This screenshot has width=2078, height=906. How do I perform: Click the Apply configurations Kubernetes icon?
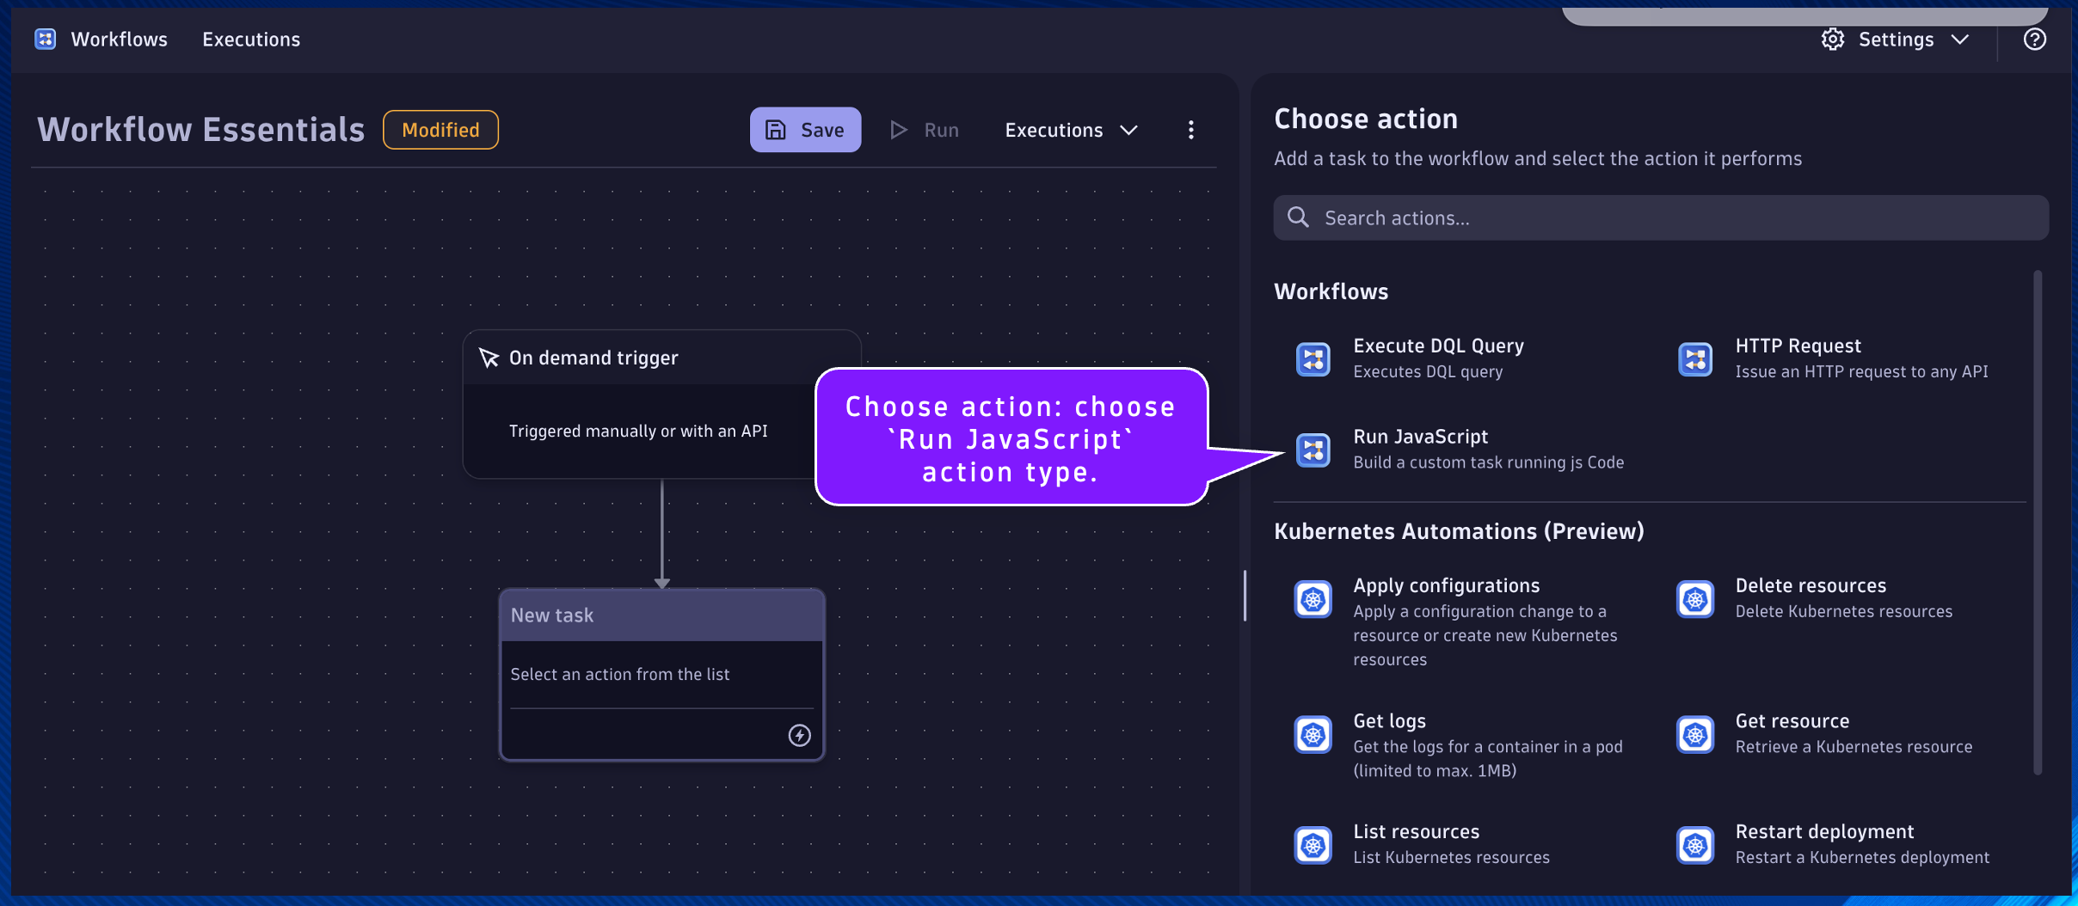click(1313, 599)
